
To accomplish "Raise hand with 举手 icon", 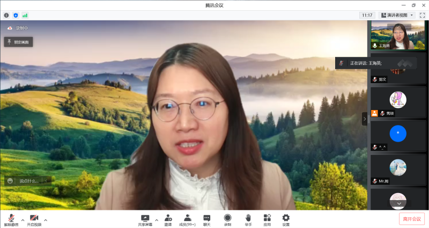I will 248,219.
